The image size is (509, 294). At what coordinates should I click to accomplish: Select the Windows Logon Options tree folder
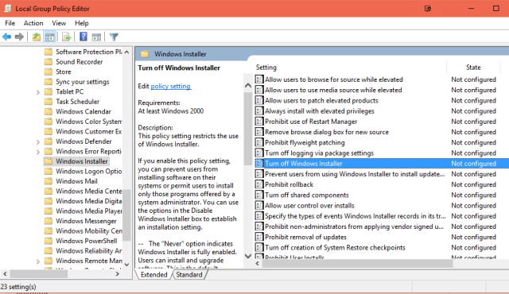coord(89,171)
